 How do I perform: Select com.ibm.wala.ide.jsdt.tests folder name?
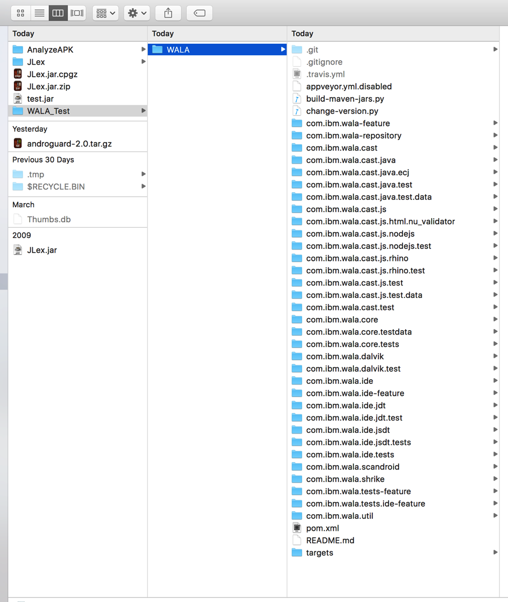pyautogui.click(x=358, y=442)
